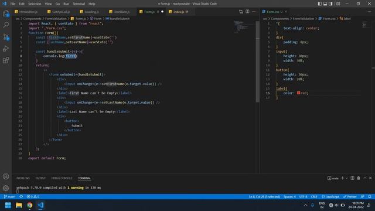Click the Synchronize Changes icon in status bar

click(x=21, y=196)
